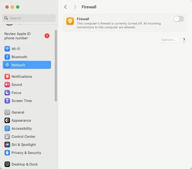The width and height of the screenshot is (192, 169).
Task: Click the Sound speaker icon
Action: [x=7, y=84]
